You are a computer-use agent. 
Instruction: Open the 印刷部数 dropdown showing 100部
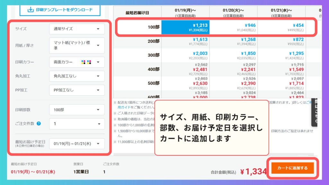pyautogui.click(x=77, y=110)
